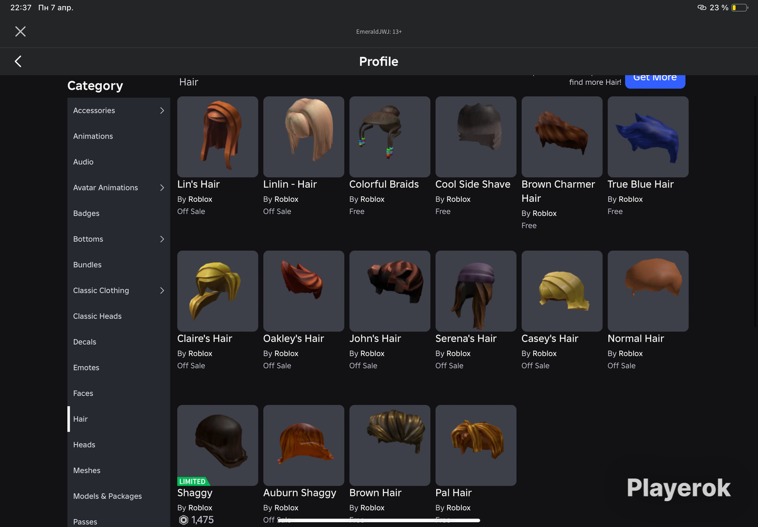Click the Oakley's Hair title link
Screen dimensions: 758x527
pyautogui.click(x=293, y=339)
